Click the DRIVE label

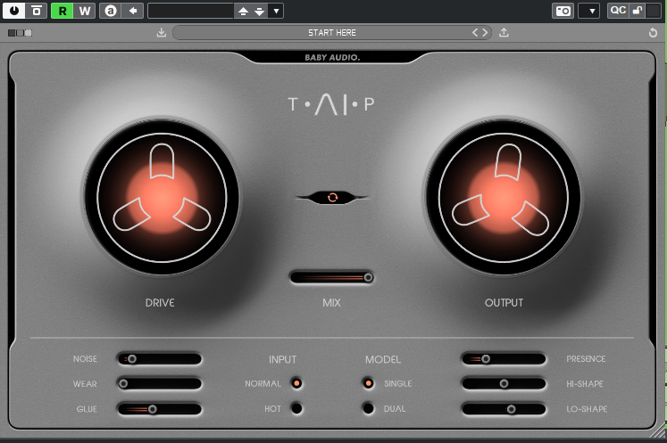point(160,303)
